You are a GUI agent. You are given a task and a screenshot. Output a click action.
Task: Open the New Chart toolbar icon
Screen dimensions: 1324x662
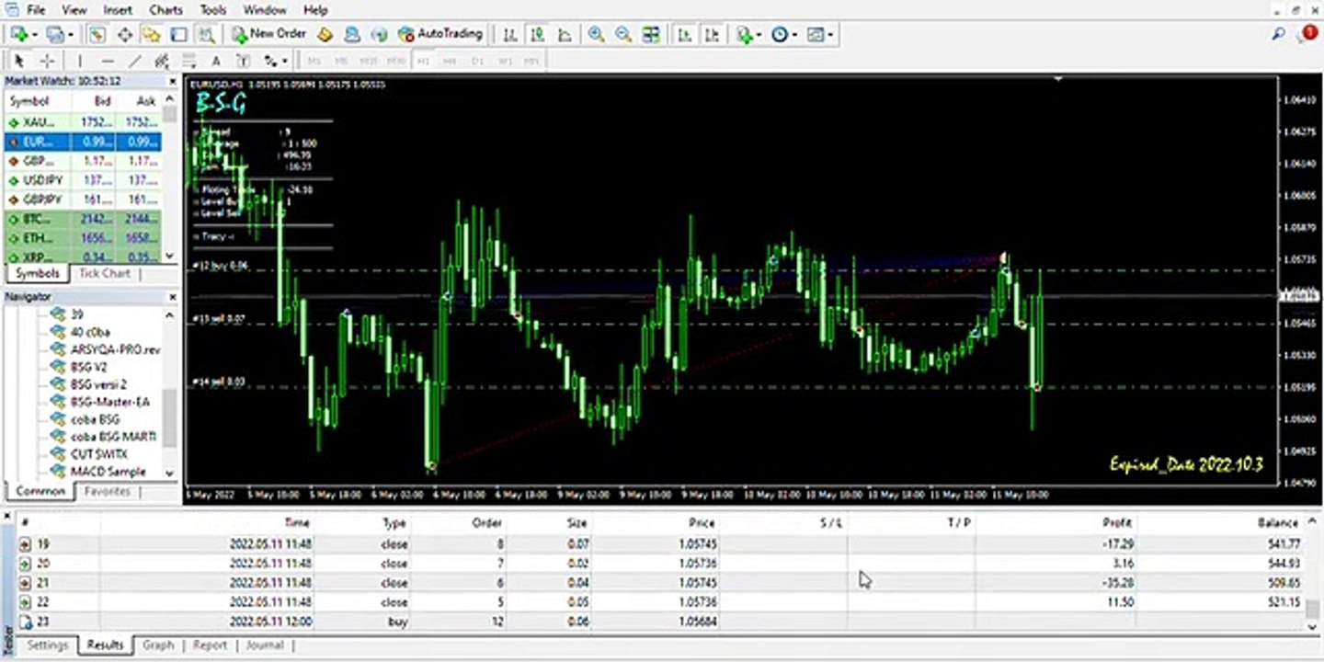click(x=20, y=34)
